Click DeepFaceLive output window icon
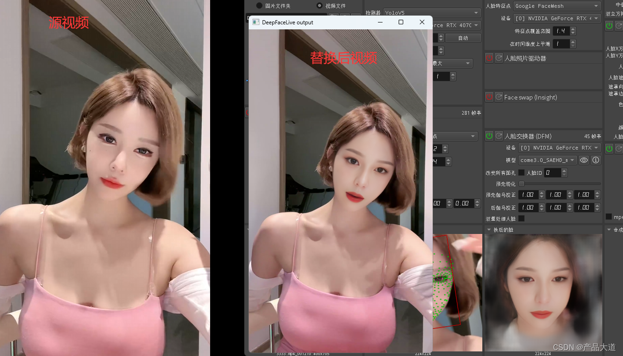623x356 pixels. tap(256, 22)
